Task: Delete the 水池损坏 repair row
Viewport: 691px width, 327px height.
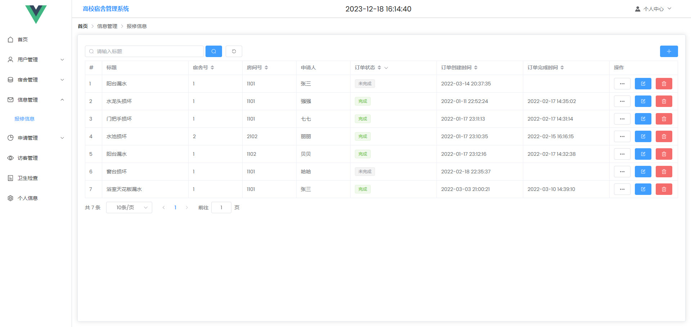Action: [664, 136]
